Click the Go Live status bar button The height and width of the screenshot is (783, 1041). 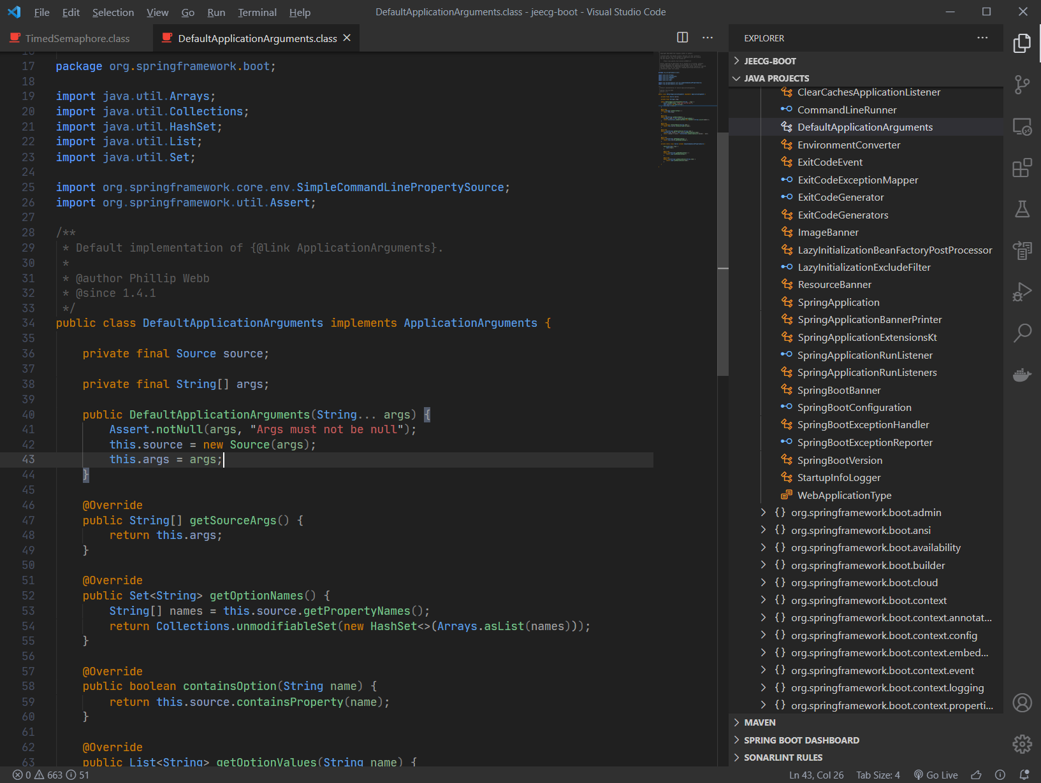tap(936, 775)
